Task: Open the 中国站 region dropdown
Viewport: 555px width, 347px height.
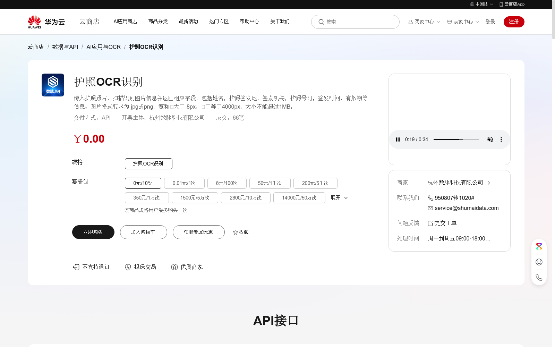Action: click(481, 4)
